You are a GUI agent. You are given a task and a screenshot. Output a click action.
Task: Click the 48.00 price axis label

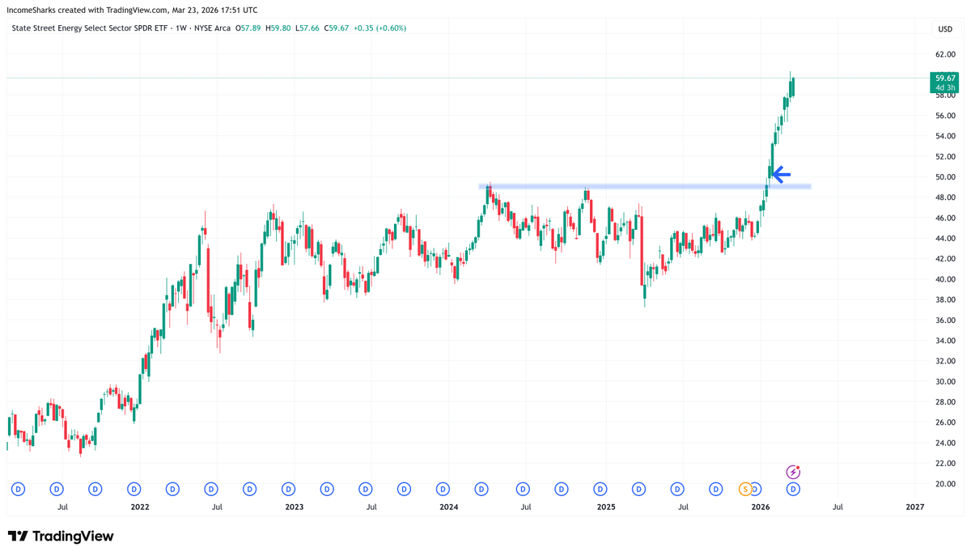click(945, 197)
